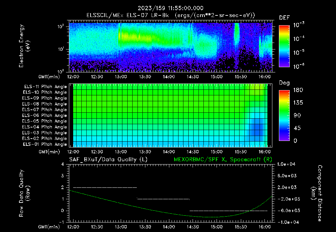Image resolution: width=336 pixels, height=232 pixels.
Task: Select the Electron Energy axis label
Action: pyautogui.click(x=24, y=46)
